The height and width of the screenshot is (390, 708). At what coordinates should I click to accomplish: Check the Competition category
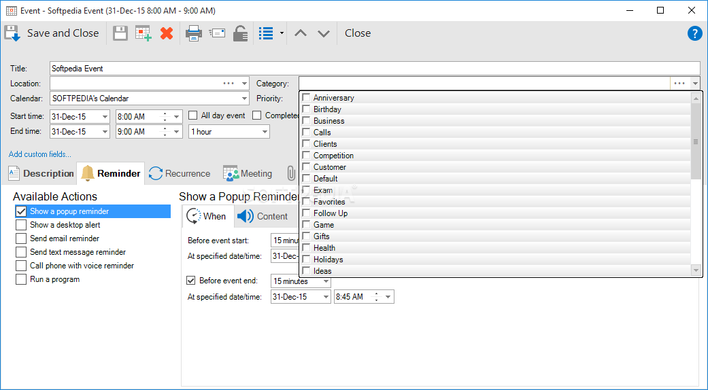(x=306, y=155)
